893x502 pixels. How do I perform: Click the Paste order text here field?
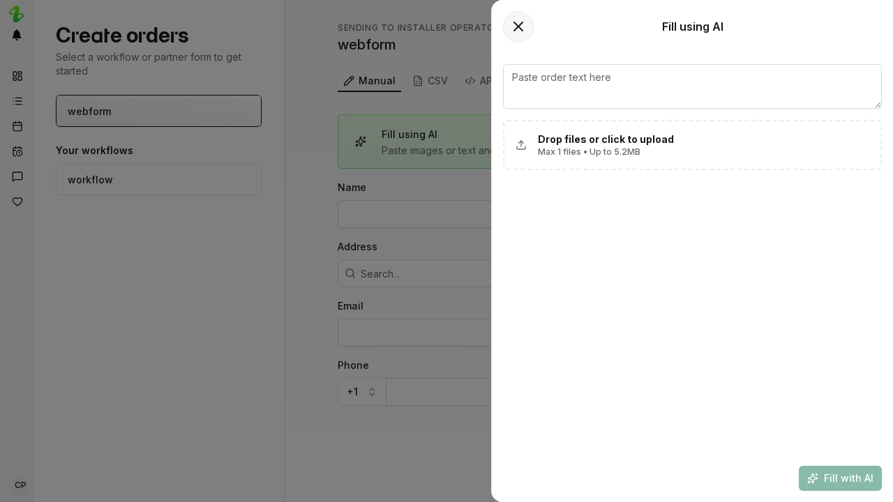(x=692, y=86)
